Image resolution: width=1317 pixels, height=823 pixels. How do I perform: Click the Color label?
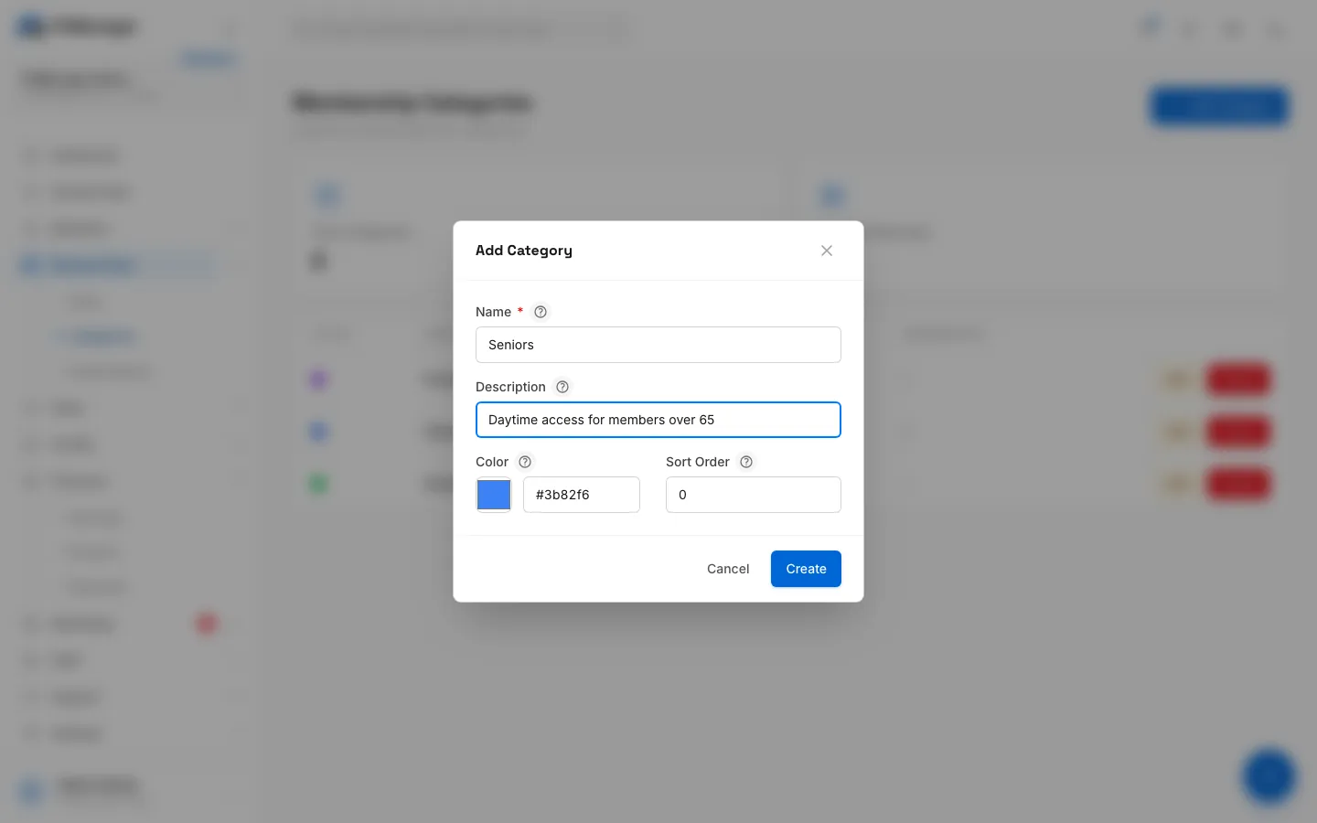tap(492, 462)
